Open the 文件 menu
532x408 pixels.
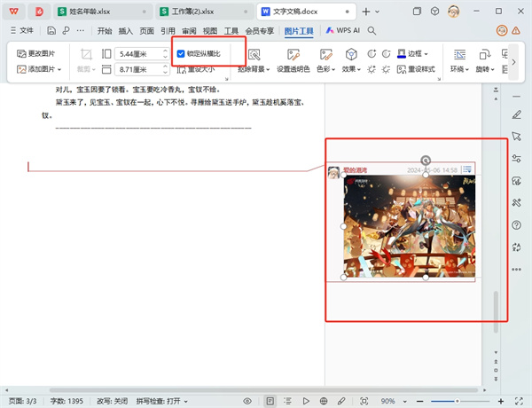[x=21, y=30]
